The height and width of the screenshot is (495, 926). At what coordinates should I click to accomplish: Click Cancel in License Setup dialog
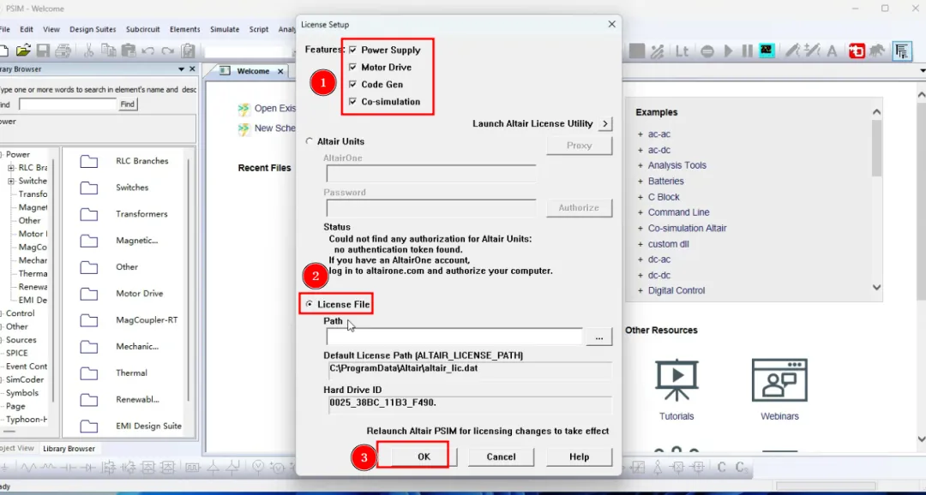[x=501, y=456]
